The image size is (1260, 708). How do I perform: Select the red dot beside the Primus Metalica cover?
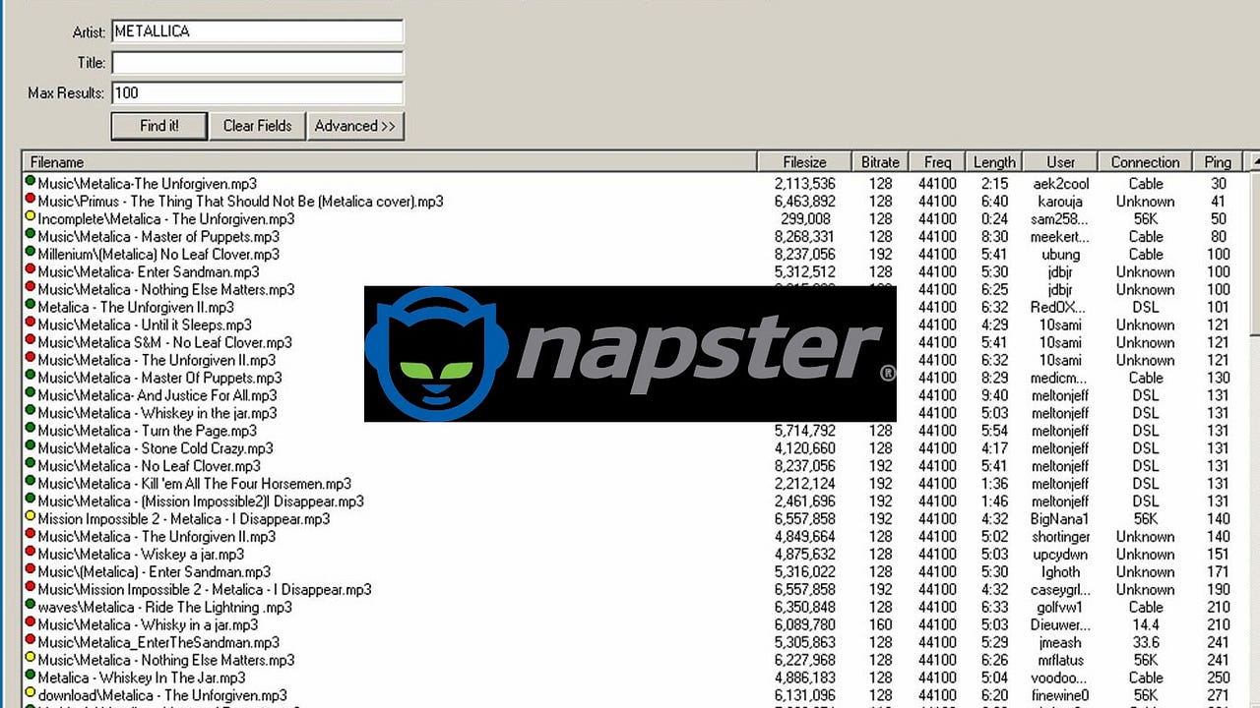pos(30,202)
